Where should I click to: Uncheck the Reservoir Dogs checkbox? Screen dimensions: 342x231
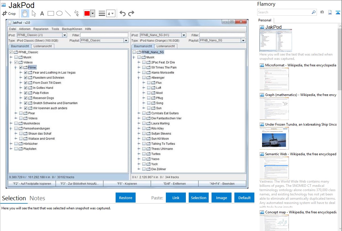pos(26,98)
